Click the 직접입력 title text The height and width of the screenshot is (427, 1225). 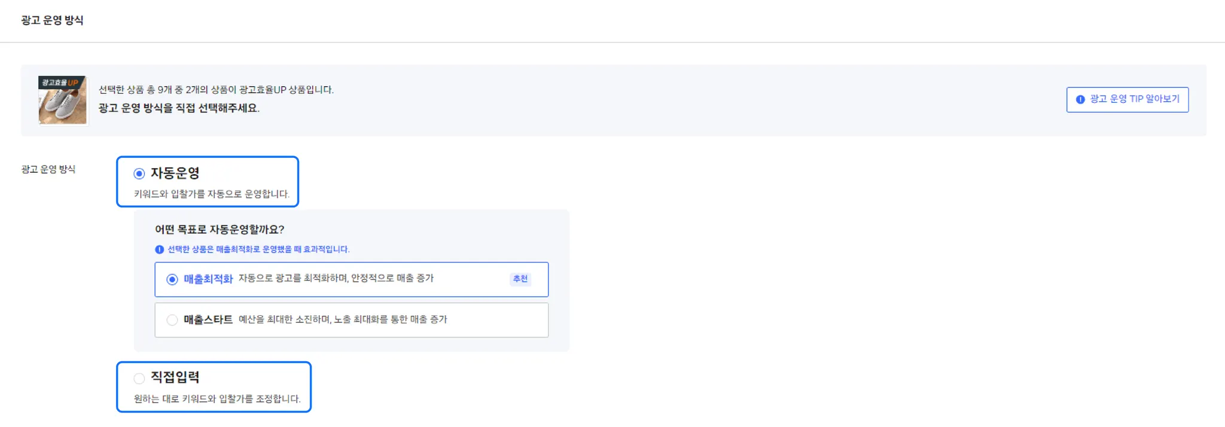[x=175, y=377]
